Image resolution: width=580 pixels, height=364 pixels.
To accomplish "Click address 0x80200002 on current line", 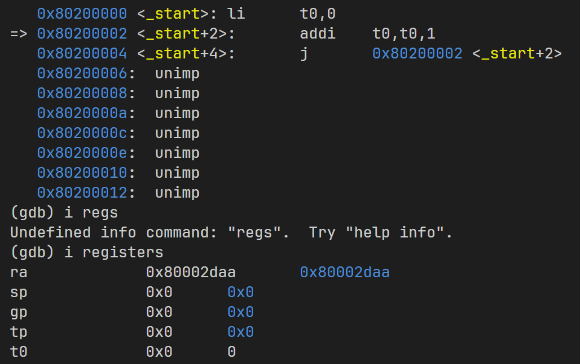I will pos(82,34).
